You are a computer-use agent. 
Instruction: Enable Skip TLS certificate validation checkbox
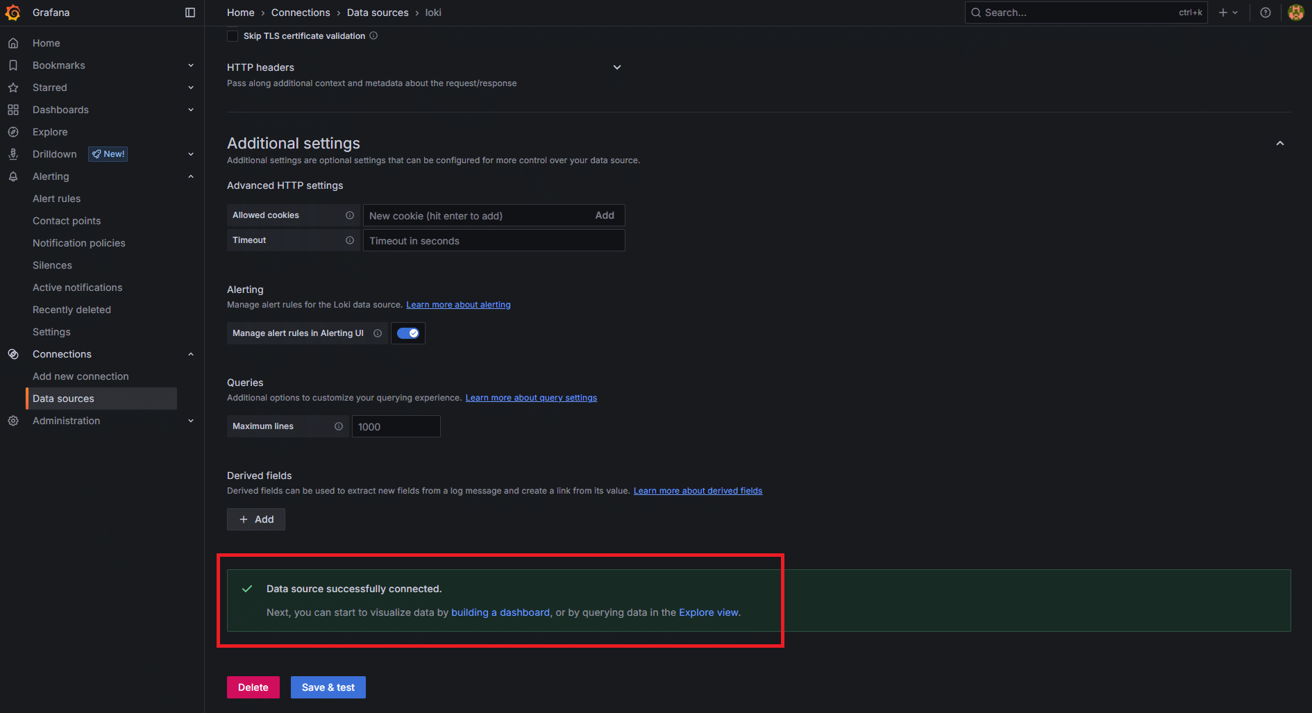click(x=233, y=36)
